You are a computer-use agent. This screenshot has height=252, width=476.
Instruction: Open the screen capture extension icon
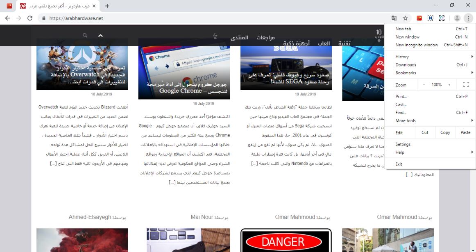(x=442, y=18)
